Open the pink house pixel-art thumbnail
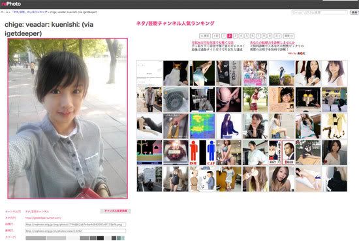The width and height of the screenshot is (359, 241). pyautogui.click(x=149, y=153)
